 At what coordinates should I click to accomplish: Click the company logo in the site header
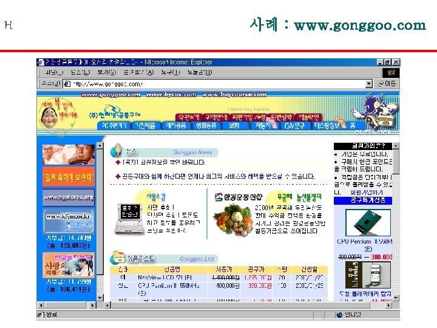click(x=115, y=112)
